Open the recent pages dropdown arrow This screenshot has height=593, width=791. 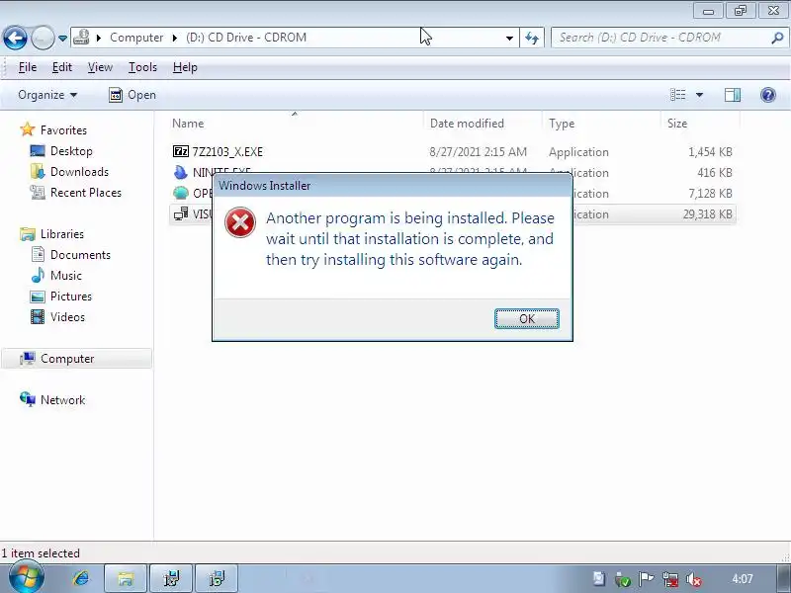pyautogui.click(x=62, y=38)
